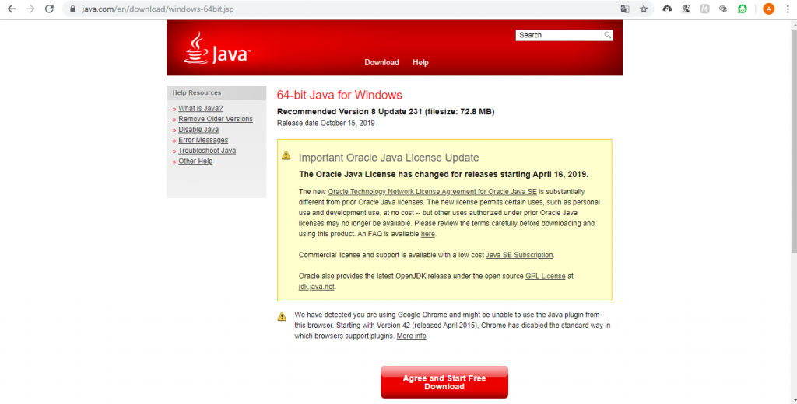797x404 pixels.
Task: Click the warning icon beside Chrome notice
Action: tap(282, 316)
